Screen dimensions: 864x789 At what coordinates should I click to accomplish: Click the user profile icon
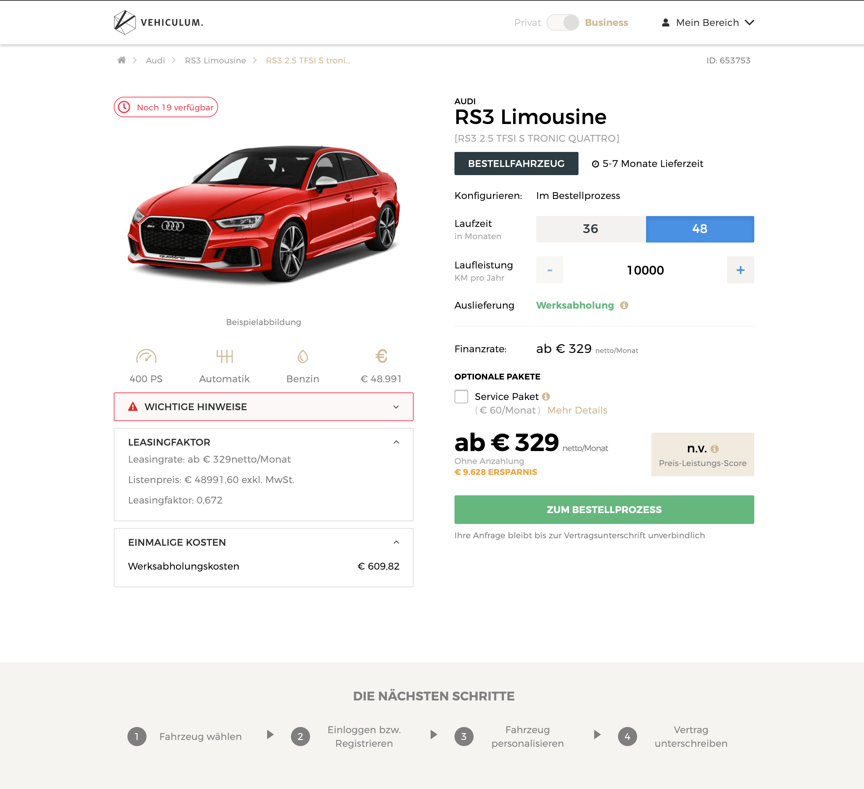(665, 22)
